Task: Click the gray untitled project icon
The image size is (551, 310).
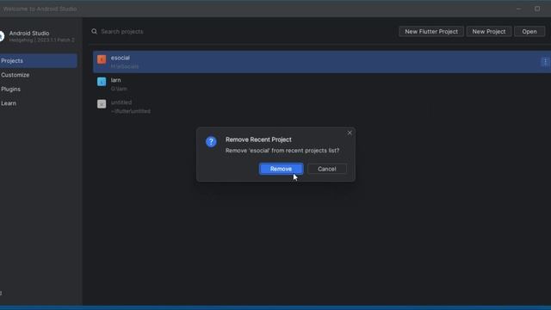Action: click(x=102, y=104)
